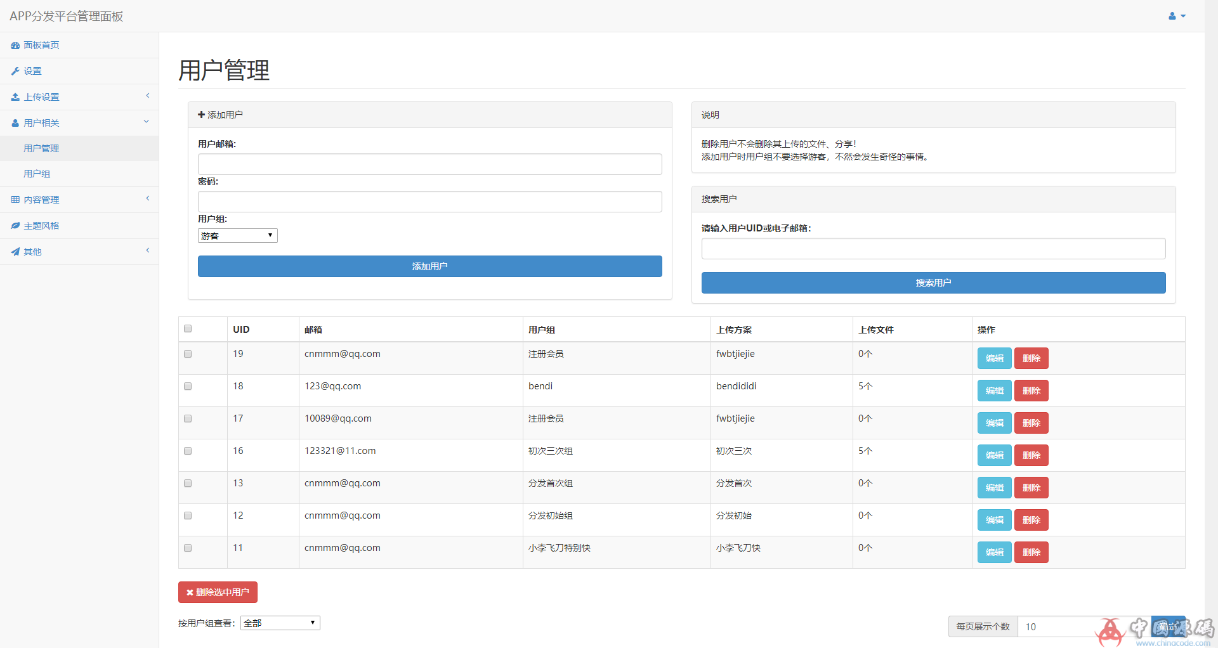This screenshot has height=648, width=1218.
Task: Check the checkbox for user UID 16
Action: pos(187,451)
